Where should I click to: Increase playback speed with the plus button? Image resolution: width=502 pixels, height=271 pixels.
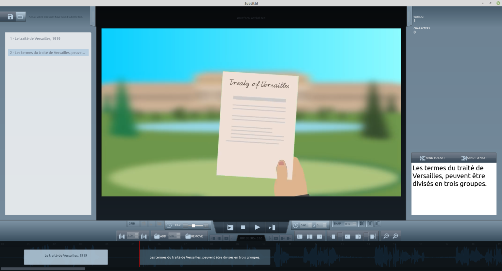coord(206,226)
